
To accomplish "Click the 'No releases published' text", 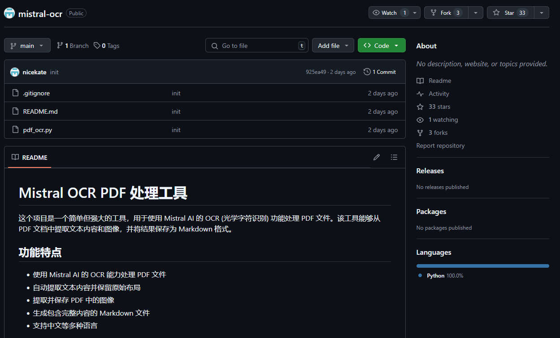I will [443, 187].
